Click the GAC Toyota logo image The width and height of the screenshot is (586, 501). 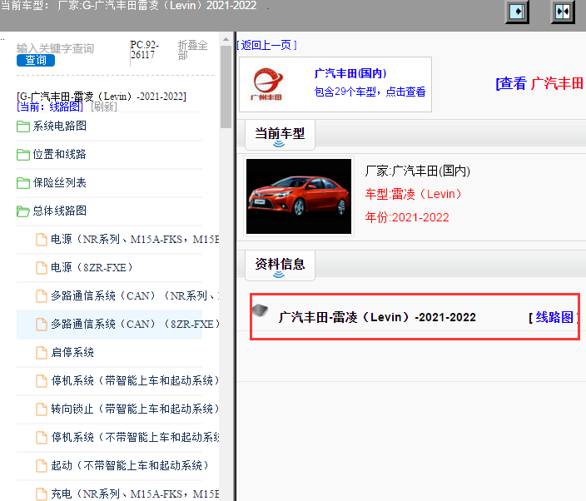tap(267, 84)
